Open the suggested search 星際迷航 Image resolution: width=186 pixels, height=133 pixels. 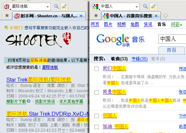50,67
